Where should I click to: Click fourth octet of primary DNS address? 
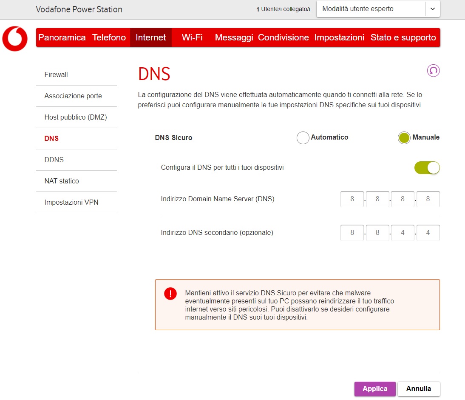(428, 199)
